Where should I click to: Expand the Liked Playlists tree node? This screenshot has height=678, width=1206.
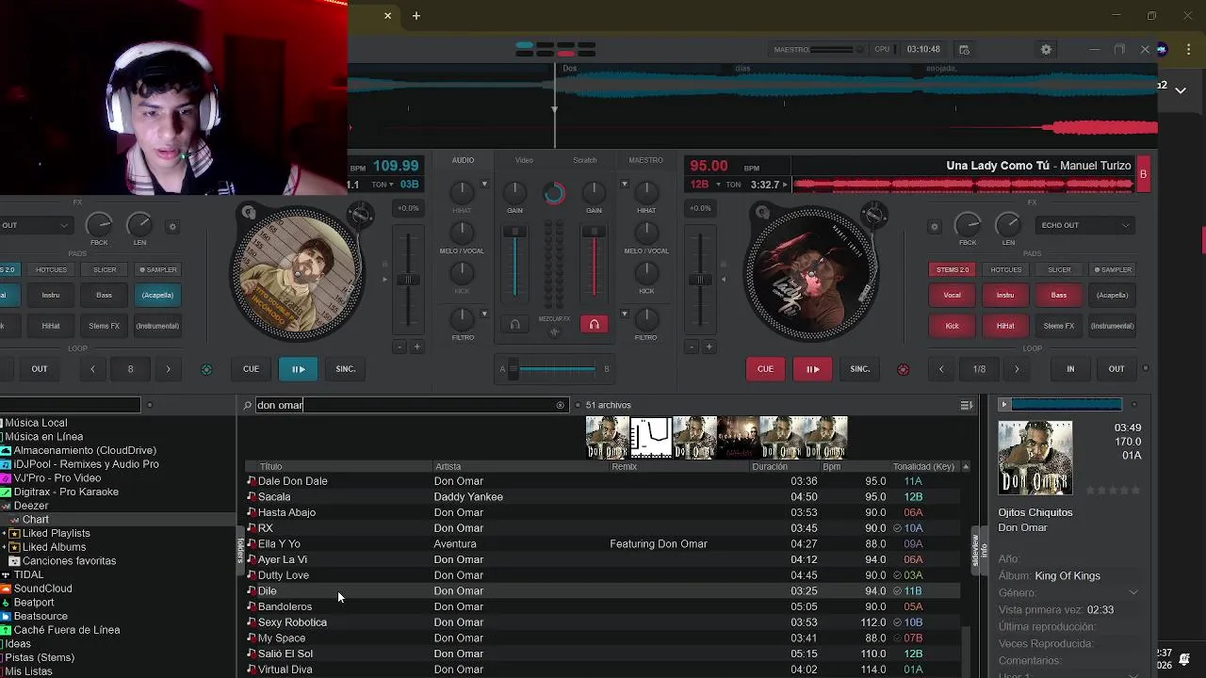coord(4,534)
